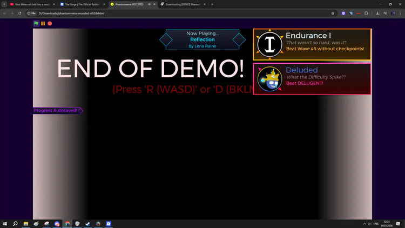Click the Endurance I achievement icon
Viewport: 405px width, 228px height.
click(x=269, y=44)
